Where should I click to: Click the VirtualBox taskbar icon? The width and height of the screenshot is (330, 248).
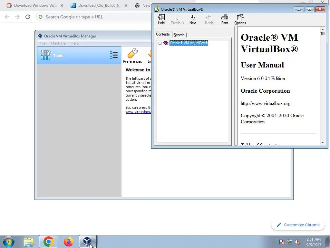click(88, 242)
